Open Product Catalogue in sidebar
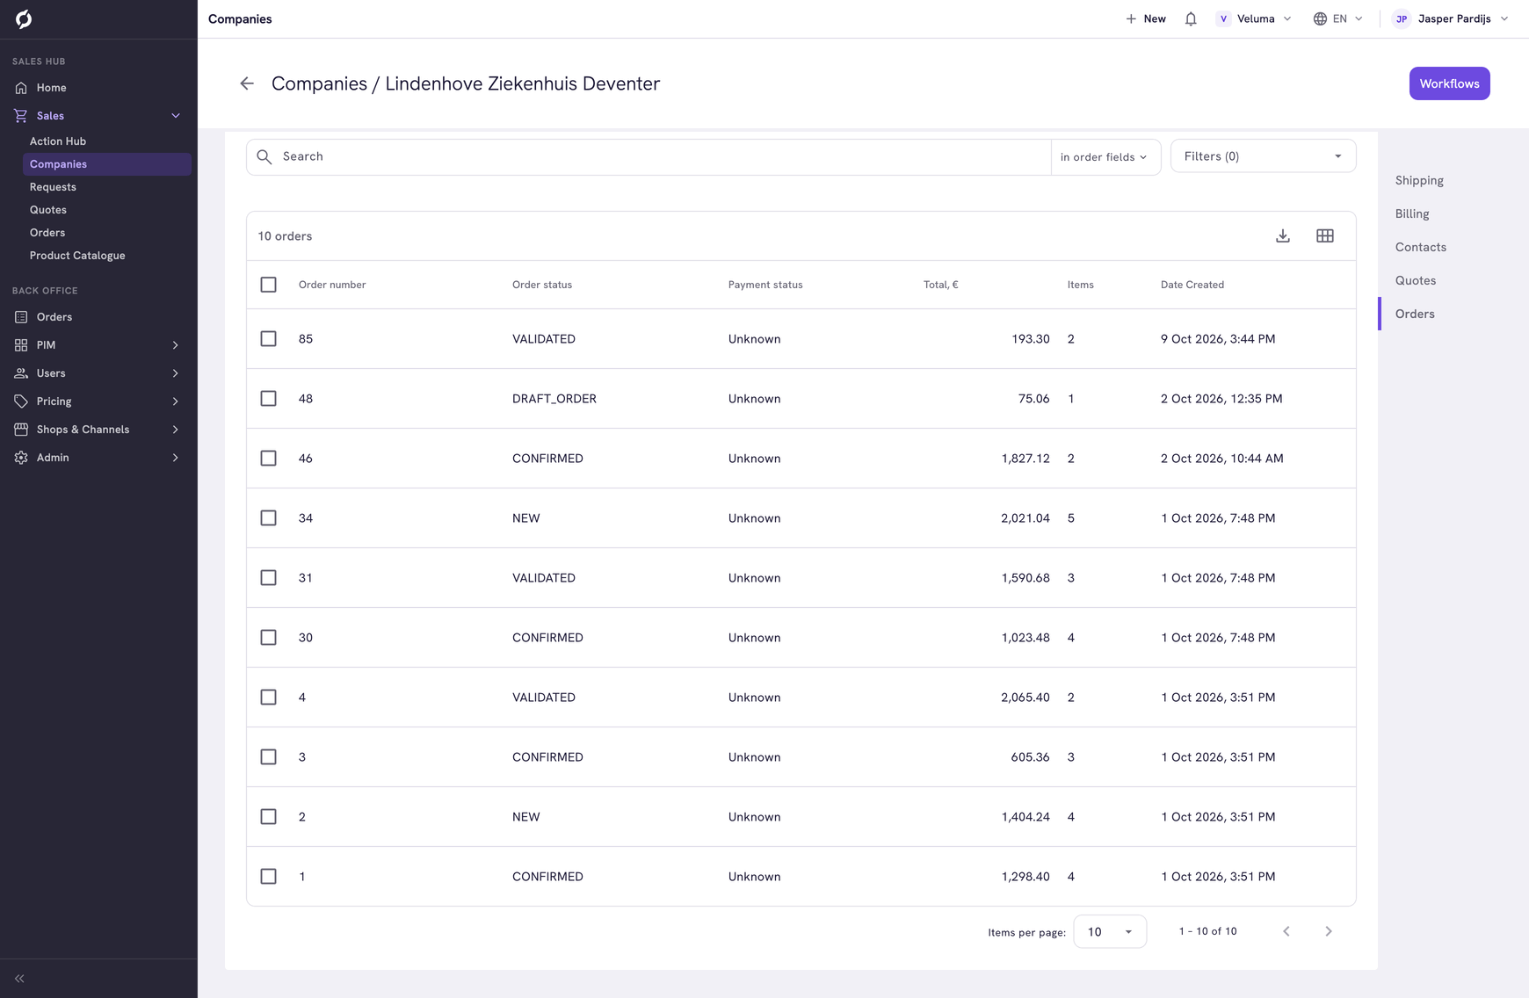This screenshot has height=998, width=1529. (77, 256)
